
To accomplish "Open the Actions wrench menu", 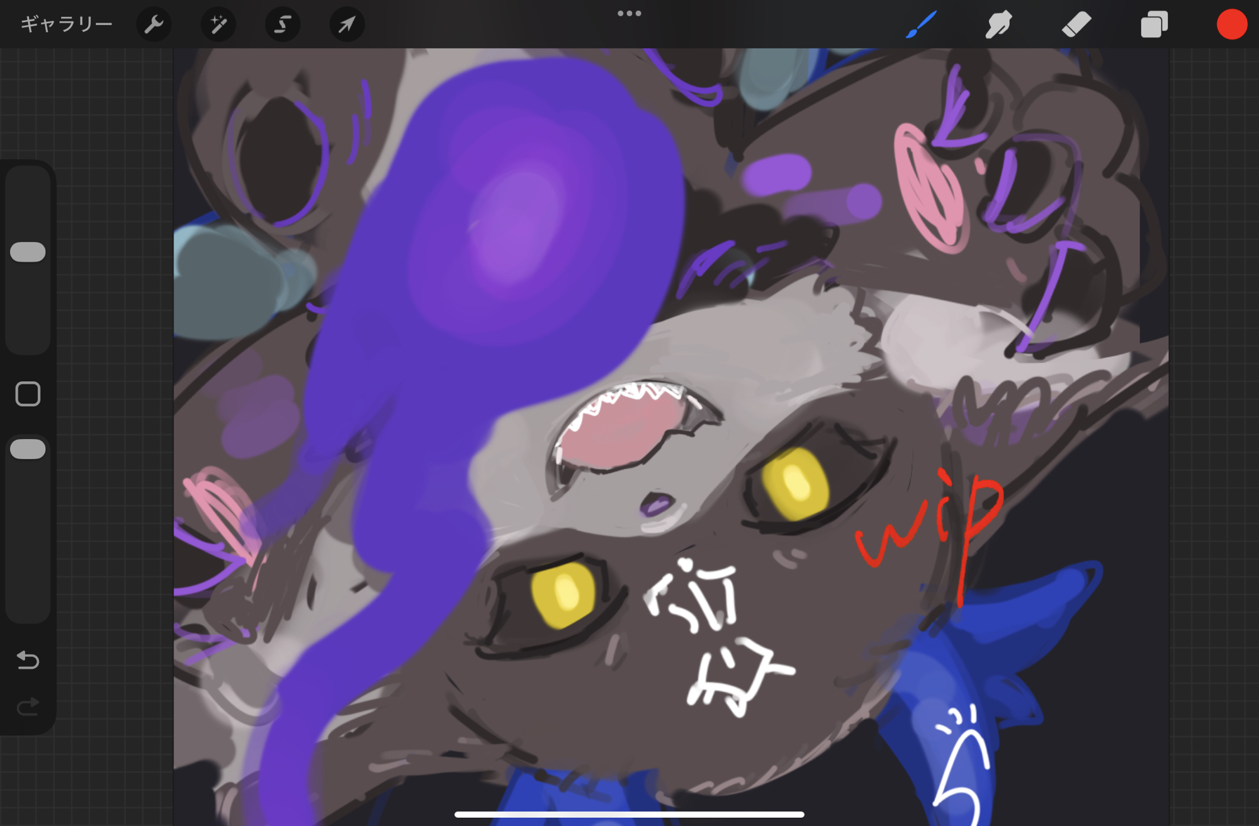I will coord(154,25).
